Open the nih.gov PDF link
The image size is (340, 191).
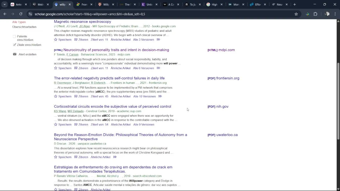click(218, 107)
